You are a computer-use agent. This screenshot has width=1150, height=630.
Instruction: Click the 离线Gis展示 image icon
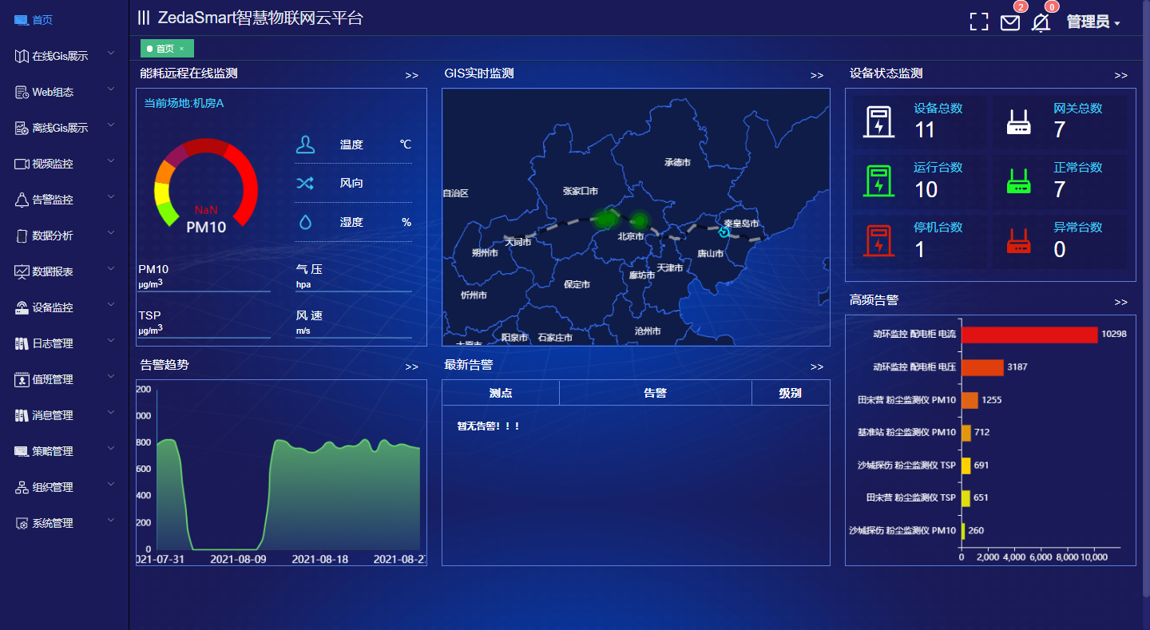(x=22, y=128)
